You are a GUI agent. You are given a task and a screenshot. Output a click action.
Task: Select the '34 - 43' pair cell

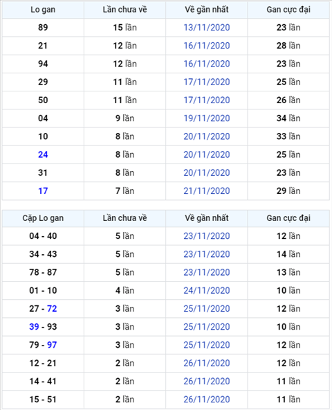click(x=43, y=254)
